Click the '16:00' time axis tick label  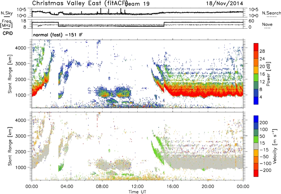172,187
